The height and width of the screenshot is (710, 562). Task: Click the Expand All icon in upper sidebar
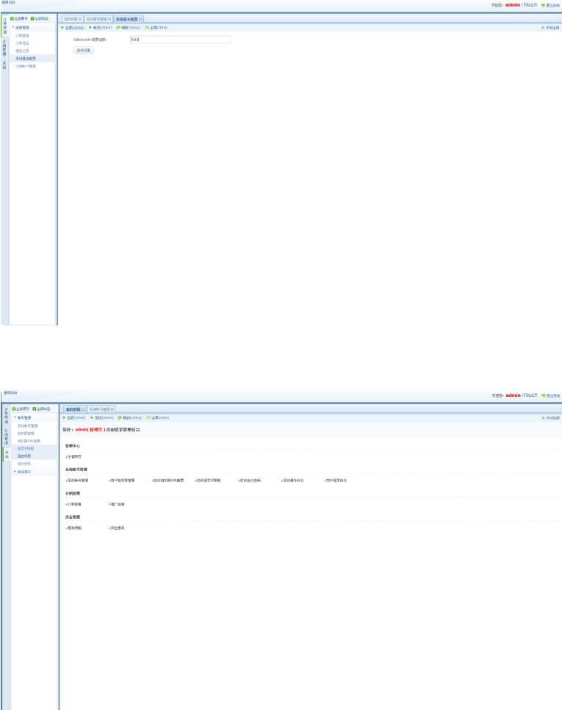click(13, 18)
